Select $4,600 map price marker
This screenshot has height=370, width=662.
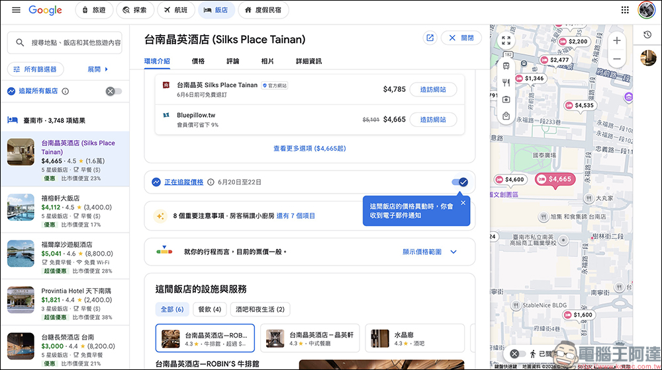(510, 180)
